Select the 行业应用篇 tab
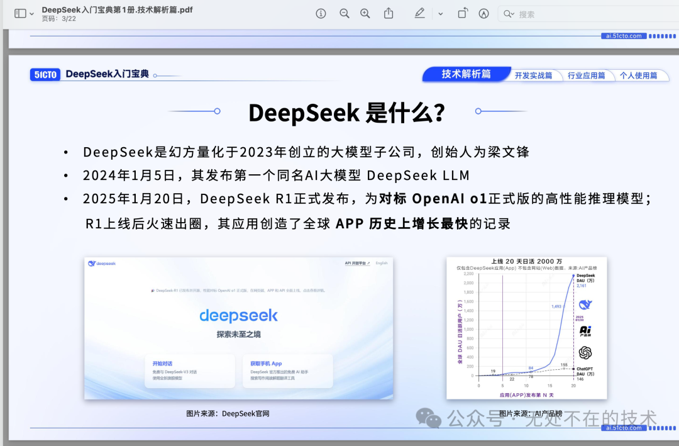 [x=587, y=75]
